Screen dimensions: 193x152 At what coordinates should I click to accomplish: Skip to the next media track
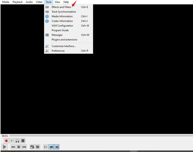pos(24,147)
